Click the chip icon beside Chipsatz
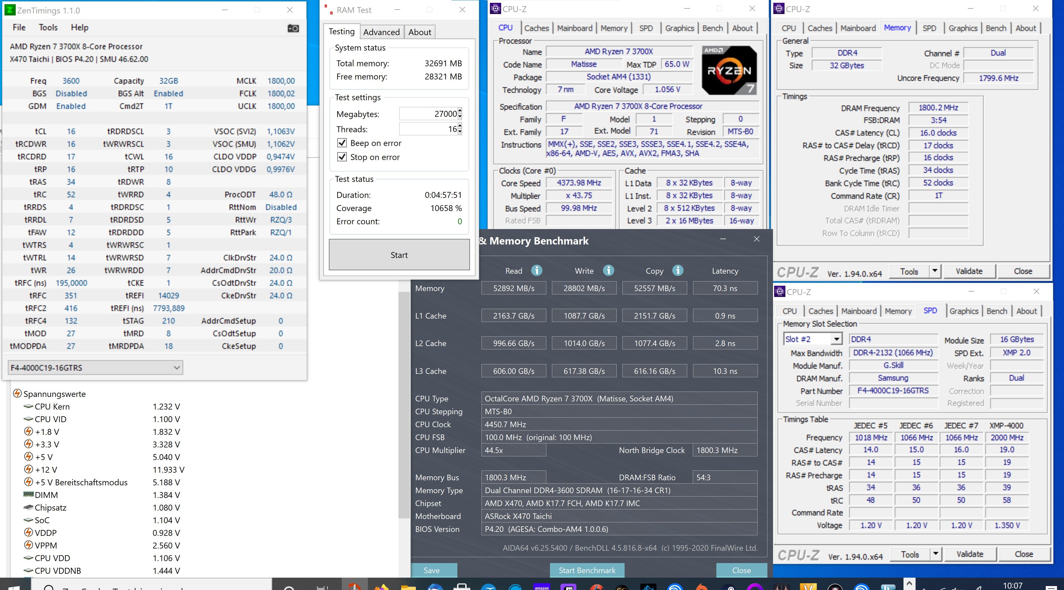Image resolution: width=1064 pixels, height=590 pixels. tap(28, 507)
